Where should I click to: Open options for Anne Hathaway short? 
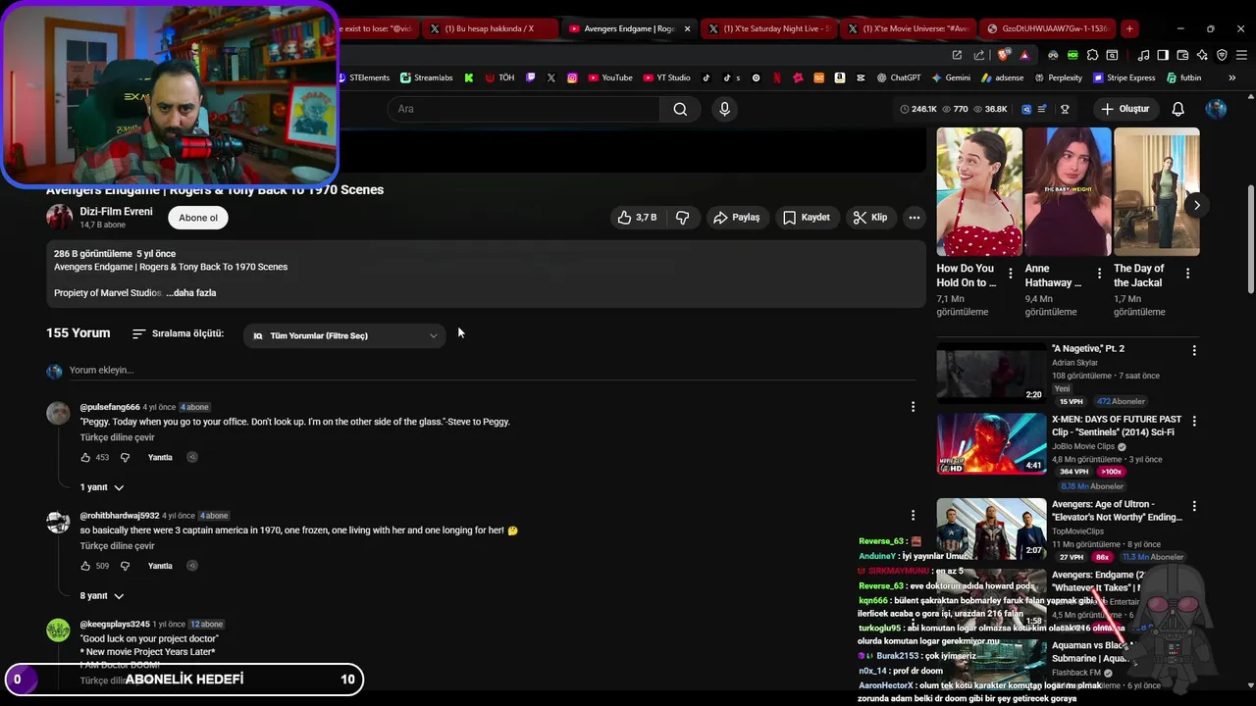(1099, 274)
